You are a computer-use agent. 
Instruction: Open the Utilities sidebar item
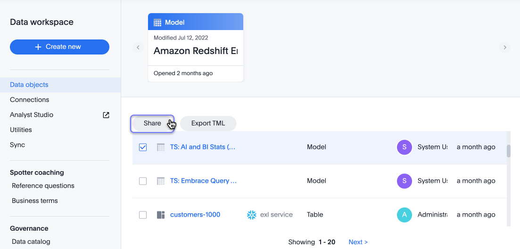point(21,130)
